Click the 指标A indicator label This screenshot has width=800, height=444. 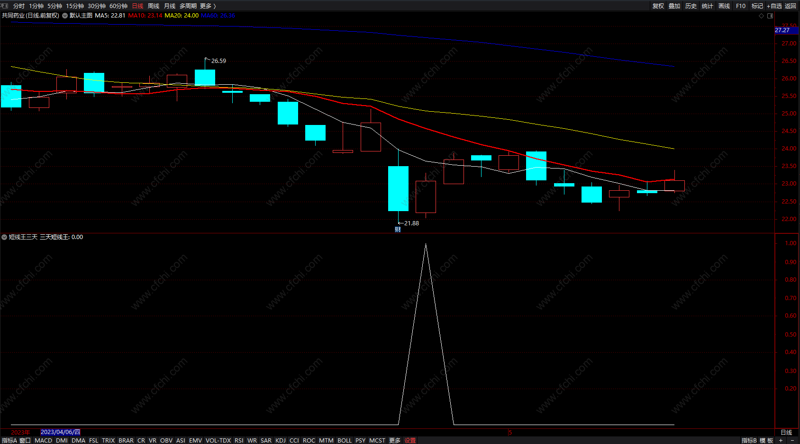(9, 440)
